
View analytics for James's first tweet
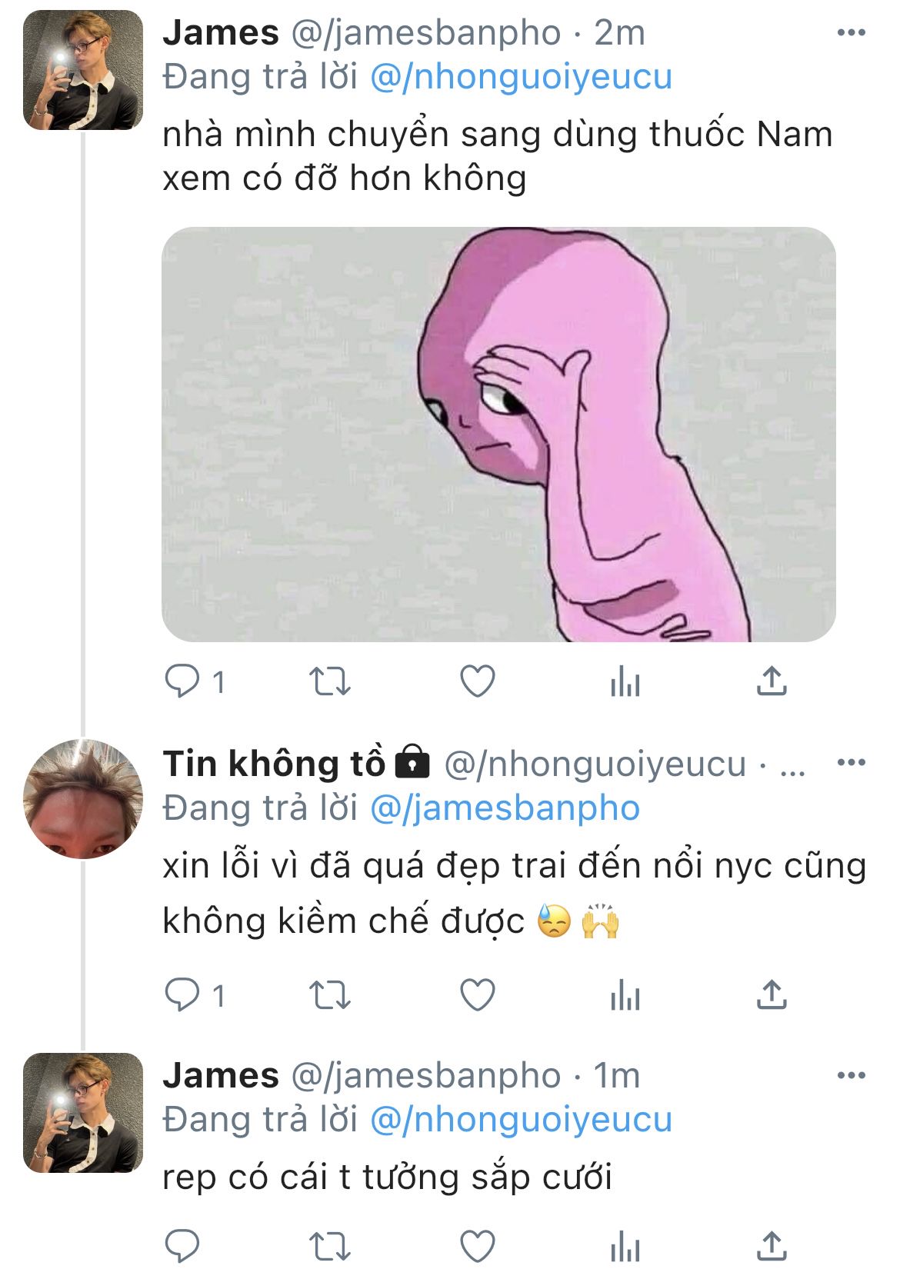click(625, 681)
